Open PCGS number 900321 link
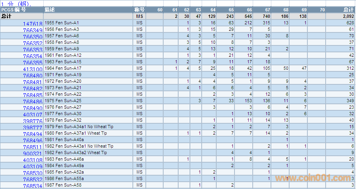 [x=32, y=154]
